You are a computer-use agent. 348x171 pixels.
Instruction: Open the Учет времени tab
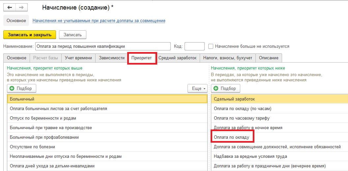pos(78,58)
